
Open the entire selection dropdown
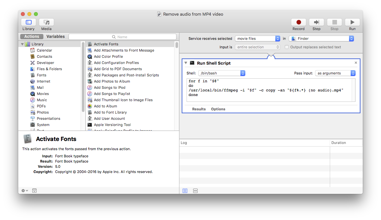258,47
